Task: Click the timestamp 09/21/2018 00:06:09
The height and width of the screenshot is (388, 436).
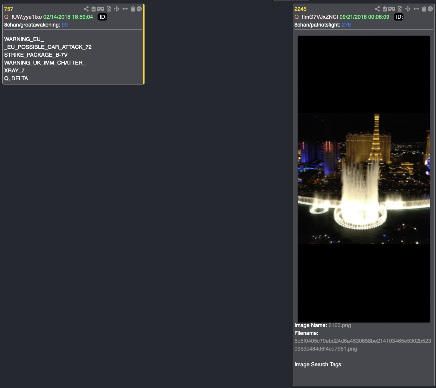Action: (364, 17)
